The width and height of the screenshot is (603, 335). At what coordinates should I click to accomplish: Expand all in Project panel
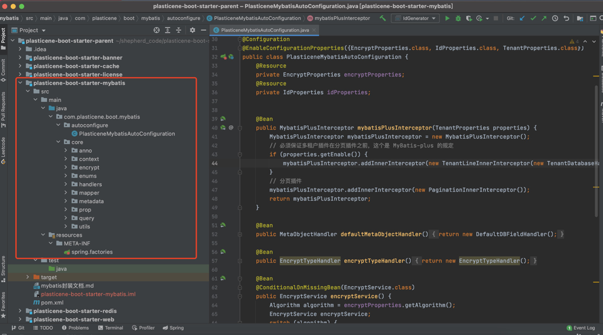click(x=168, y=30)
